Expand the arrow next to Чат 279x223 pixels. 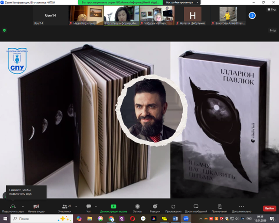point(97,206)
